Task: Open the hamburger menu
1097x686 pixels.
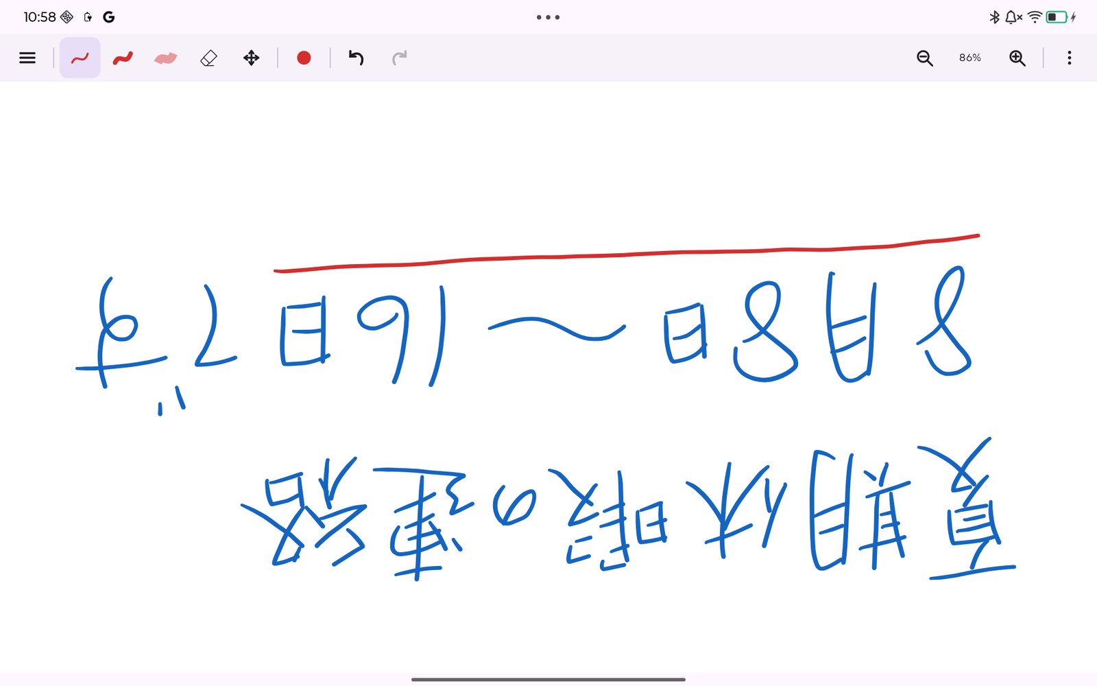Action: point(27,58)
